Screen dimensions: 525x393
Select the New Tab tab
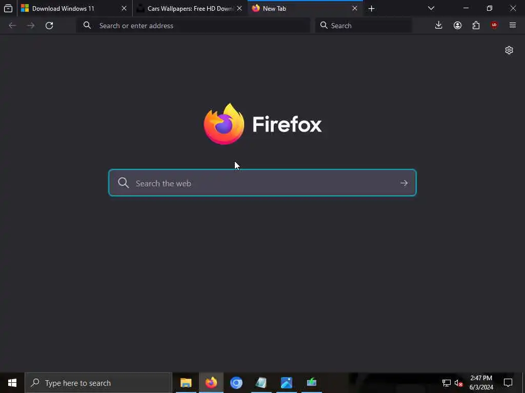click(305, 8)
